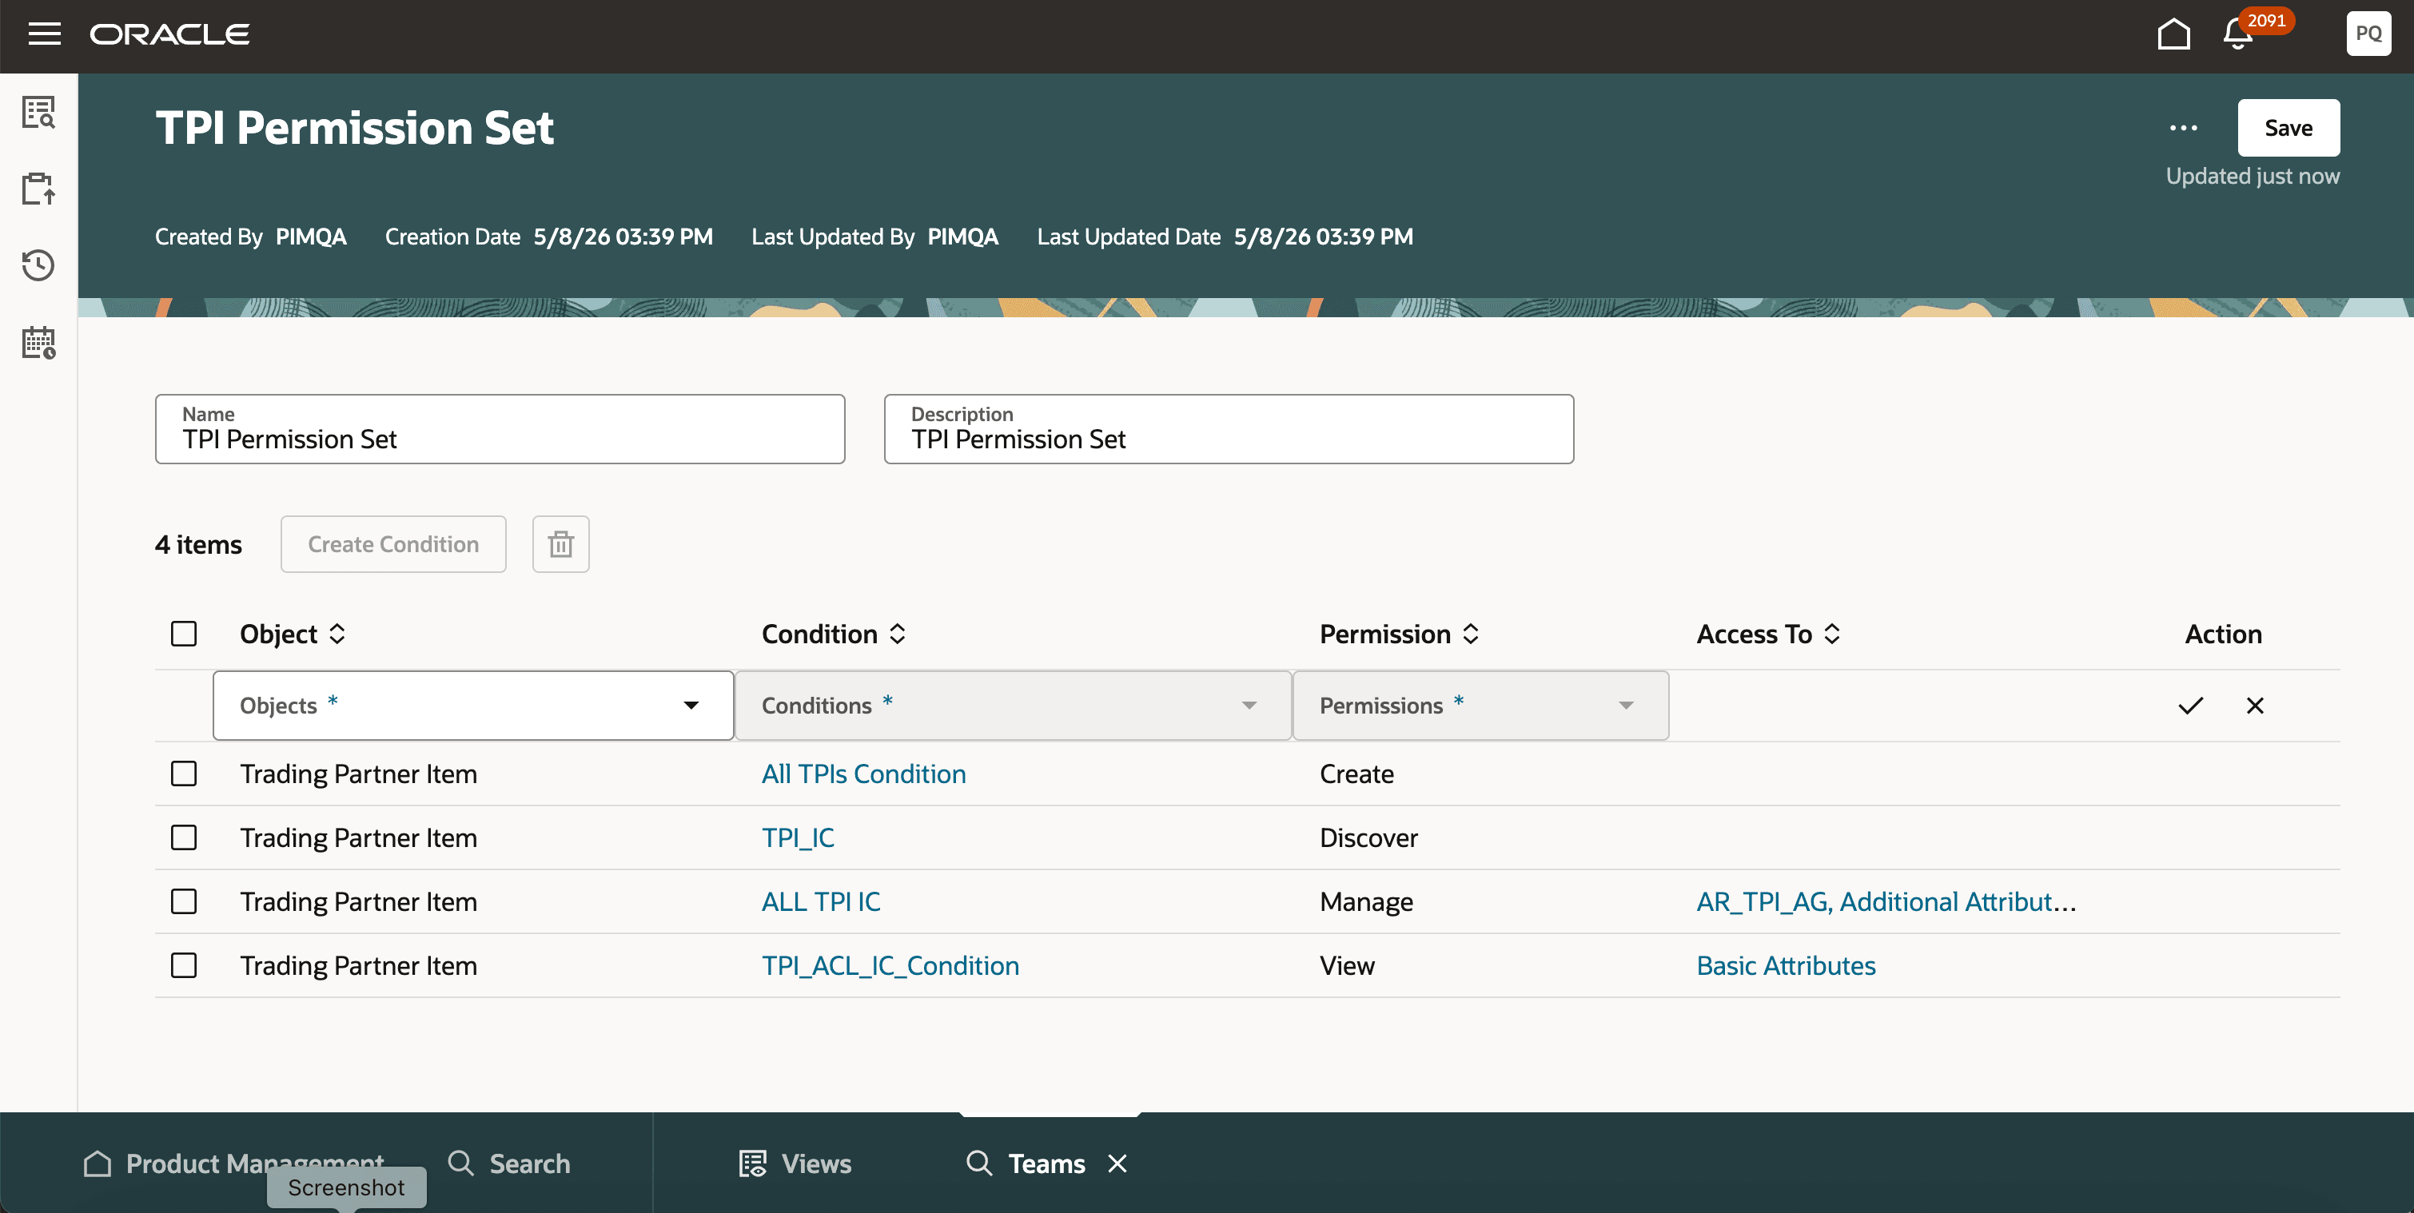Click the Updated just now status text
Screen dimensions: 2414x1213
pyautogui.click(x=2252, y=176)
